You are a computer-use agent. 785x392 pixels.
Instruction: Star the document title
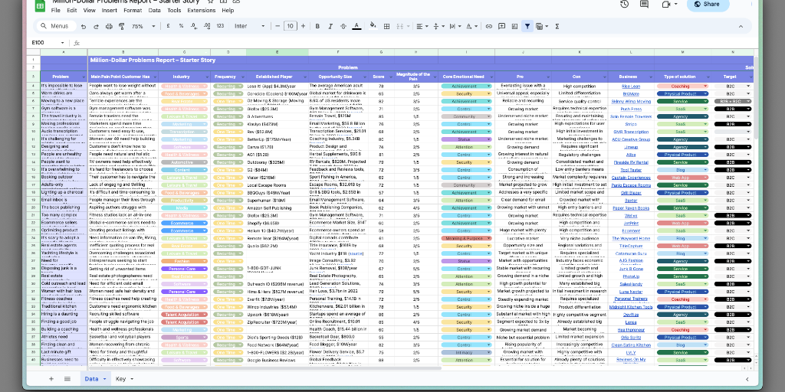coord(212,2)
